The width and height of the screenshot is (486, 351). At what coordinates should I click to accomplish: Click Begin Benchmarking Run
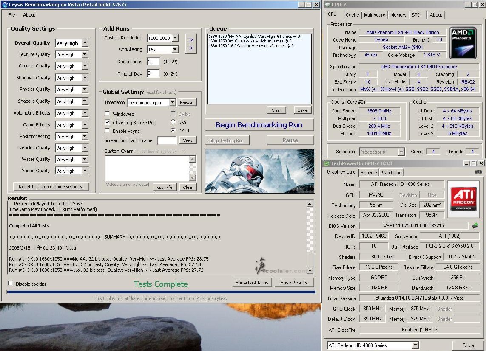click(259, 125)
